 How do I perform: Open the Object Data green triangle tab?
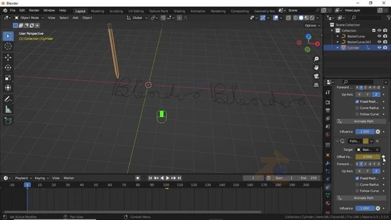(x=328, y=195)
